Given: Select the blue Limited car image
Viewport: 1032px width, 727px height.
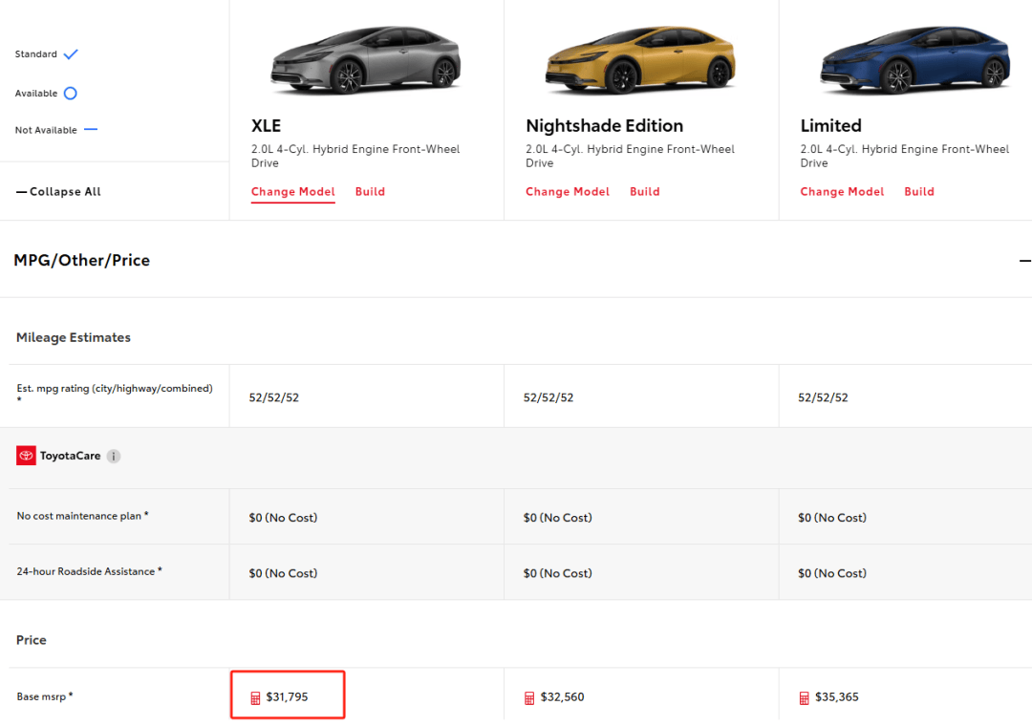Looking at the screenshot, I should pyautogui.click(x=914, y=60).
